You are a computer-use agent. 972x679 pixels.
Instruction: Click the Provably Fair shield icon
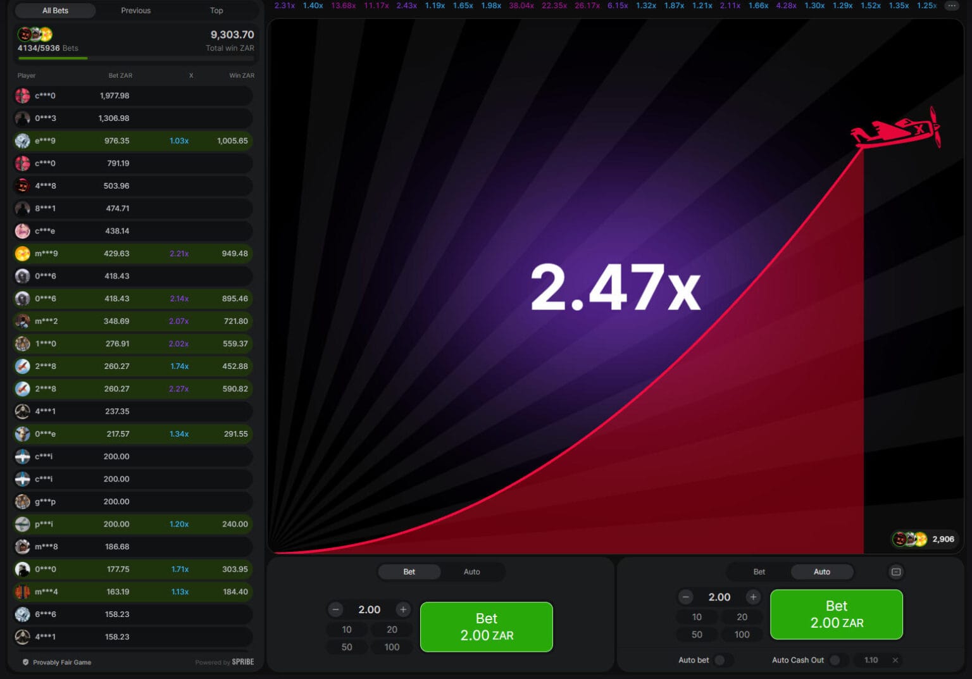pyautogui.click(x=25, y=662)
